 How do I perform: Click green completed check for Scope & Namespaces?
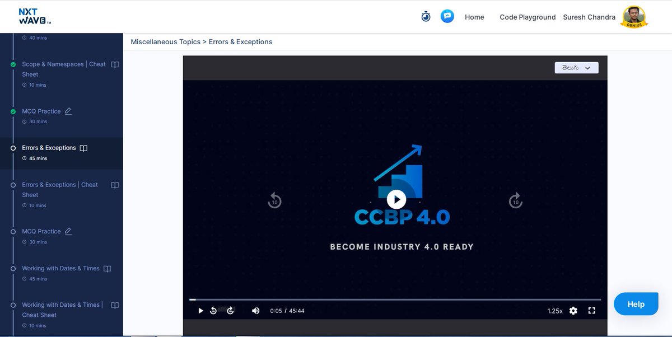tap(13, 64)
